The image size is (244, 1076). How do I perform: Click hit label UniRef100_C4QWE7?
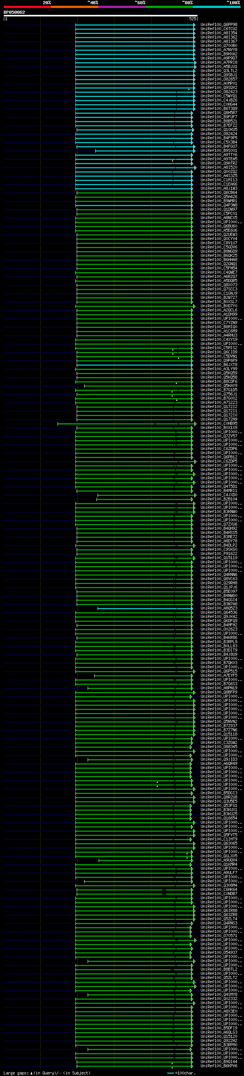218,273
